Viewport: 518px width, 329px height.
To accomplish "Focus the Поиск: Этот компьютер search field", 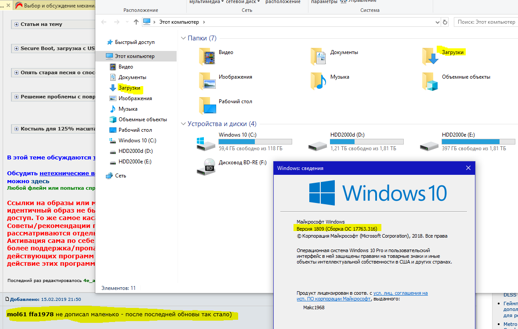I will (x=486, y=22).
